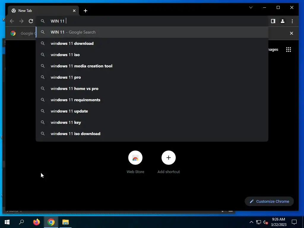Pick the windows 11 update suggestion

pyautogui.click(x=152, y=111)
